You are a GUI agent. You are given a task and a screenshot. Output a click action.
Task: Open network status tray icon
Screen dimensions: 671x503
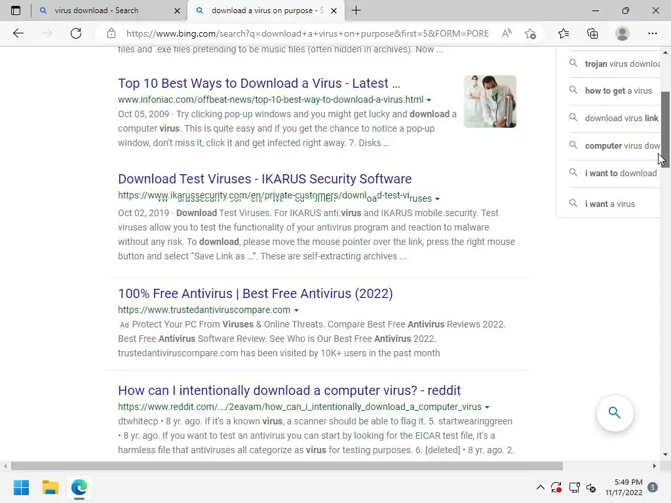coord(574,487)
